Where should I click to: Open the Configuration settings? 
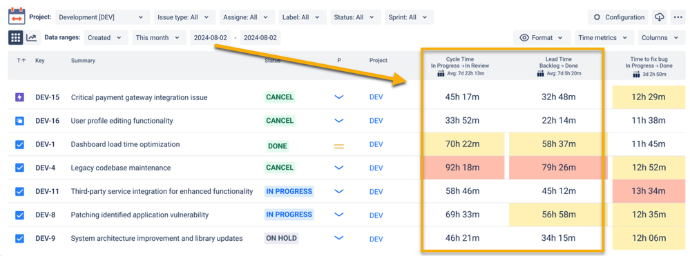619,17
